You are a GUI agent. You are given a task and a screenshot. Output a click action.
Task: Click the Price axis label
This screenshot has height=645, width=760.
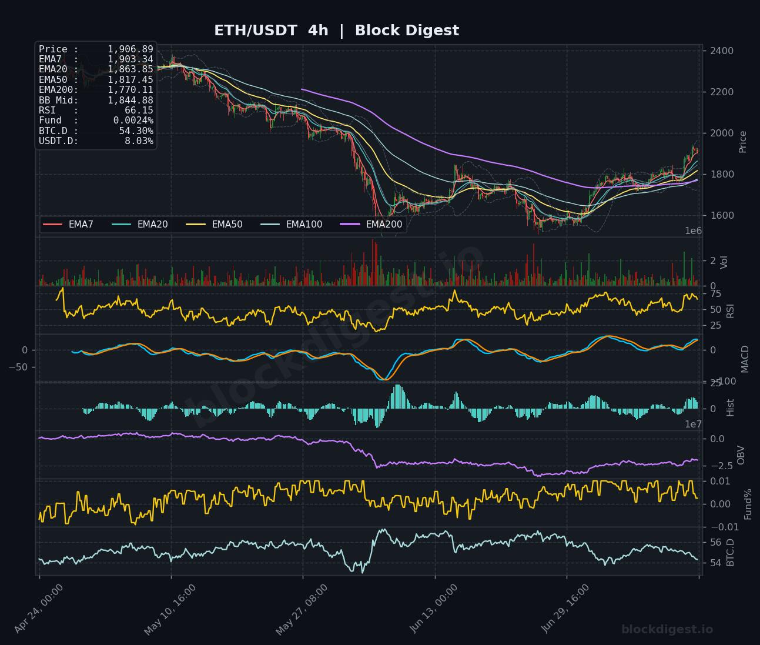(x=742, y=142)
